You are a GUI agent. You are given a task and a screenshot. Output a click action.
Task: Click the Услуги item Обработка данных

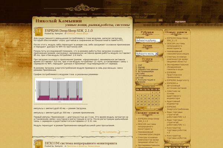147,70
